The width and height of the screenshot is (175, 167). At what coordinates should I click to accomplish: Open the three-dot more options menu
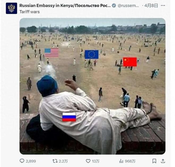coord(163,6)
